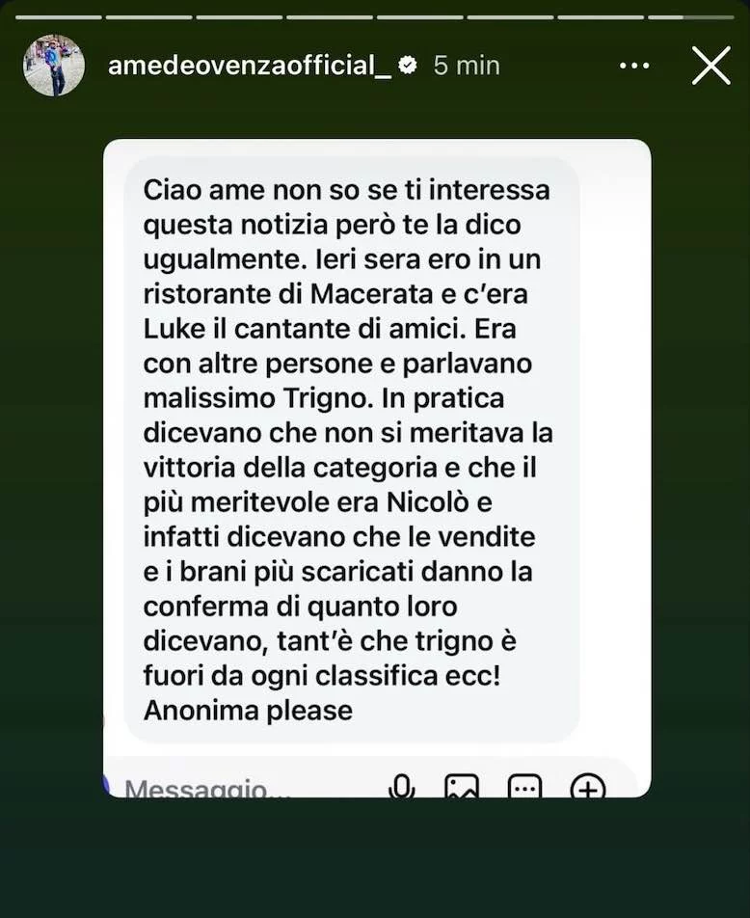Go to the sixth story progress segment

tap(510, 17)
